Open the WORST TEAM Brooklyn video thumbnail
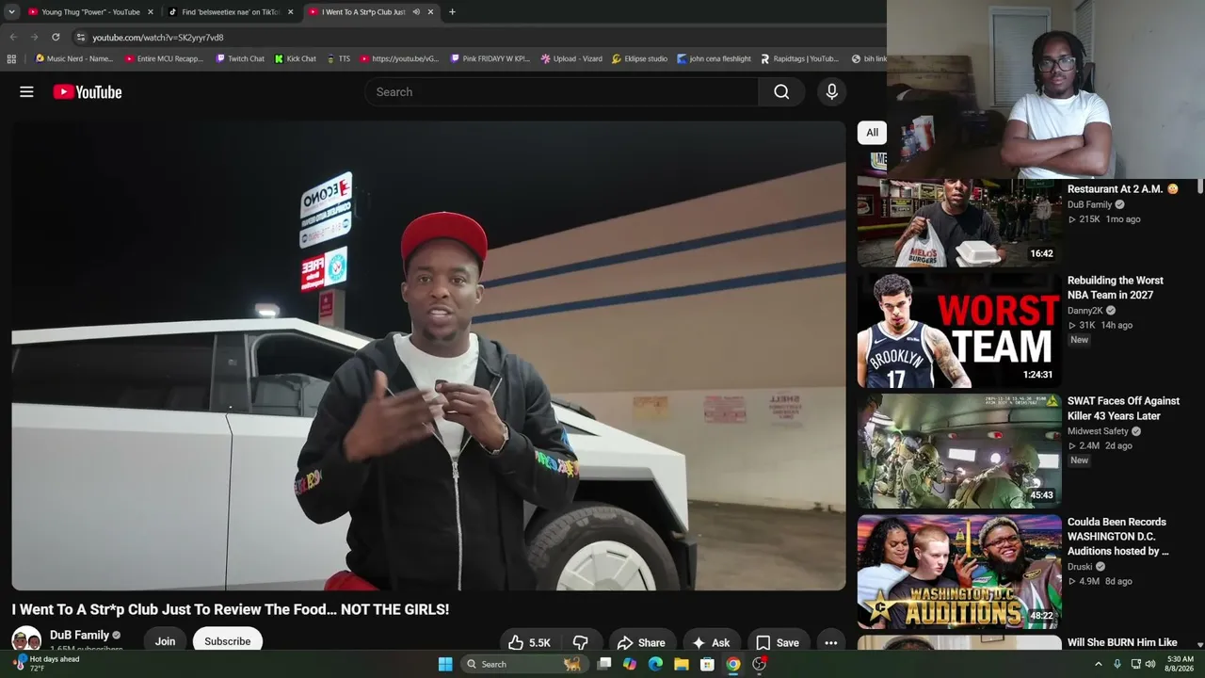The height and width of the screenshot is (678, 1205). pos(958,330)
